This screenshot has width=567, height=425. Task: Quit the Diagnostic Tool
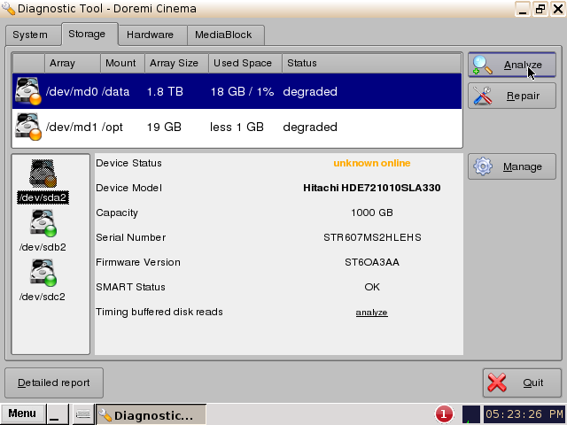tap(522, 382)
